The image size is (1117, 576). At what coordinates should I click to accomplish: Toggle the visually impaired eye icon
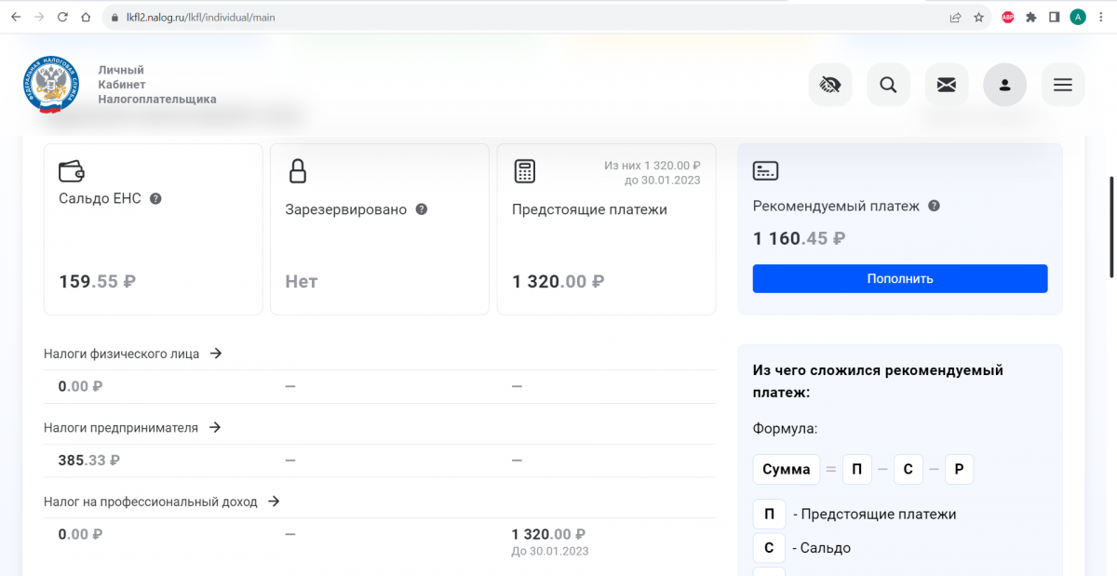829,86
